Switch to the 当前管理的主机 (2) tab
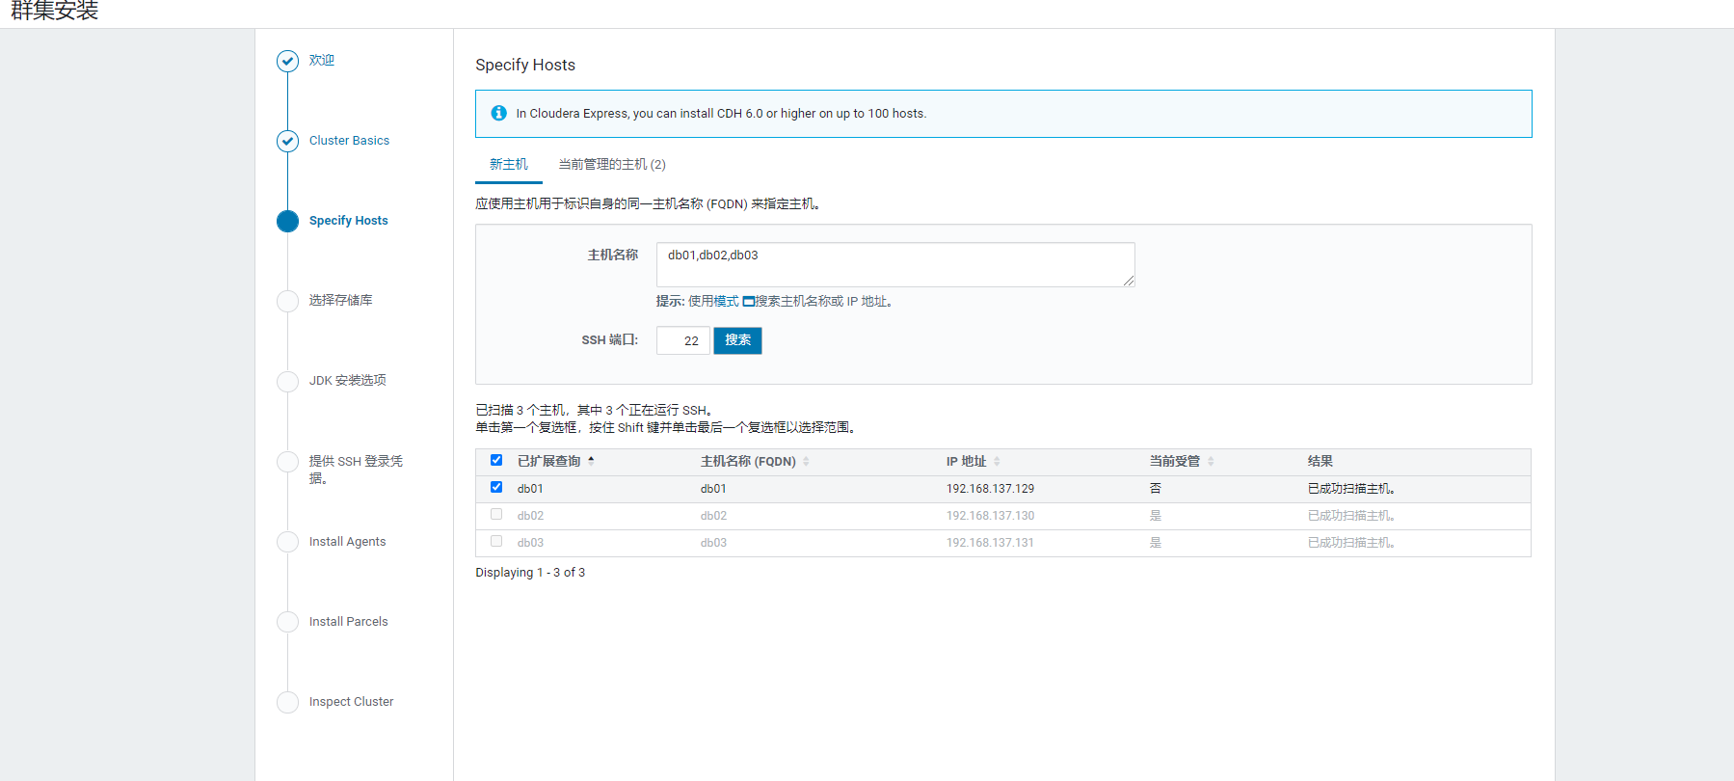This screenshot has height=781, width=1734. coord(612,165)
